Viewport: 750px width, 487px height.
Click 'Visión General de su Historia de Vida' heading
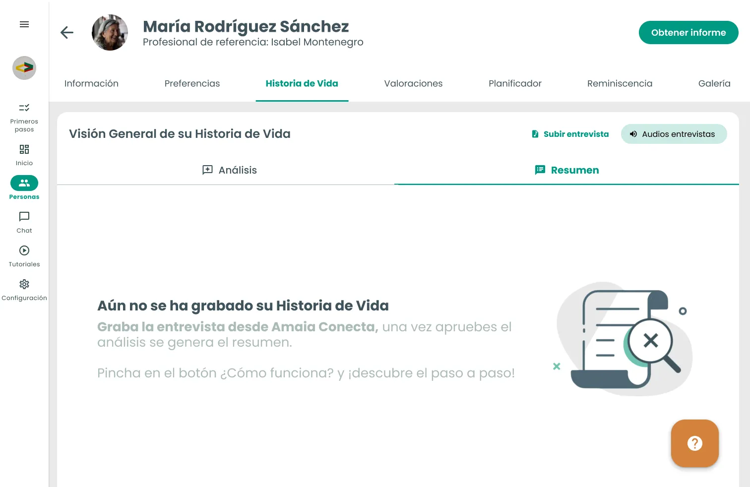(x=180, y=134)
